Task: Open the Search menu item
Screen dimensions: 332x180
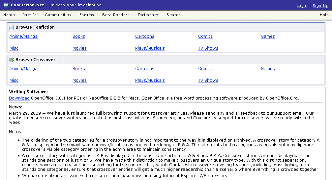Action: click(174, 15)
